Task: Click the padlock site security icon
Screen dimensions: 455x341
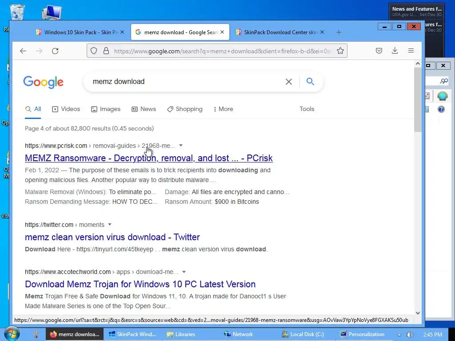Action: tap(106, 51)
